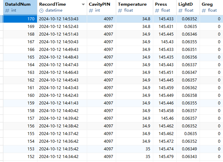
Task: Select the Press cell showing 145.479
Action: pyautogui.click(x=164, y=156)
